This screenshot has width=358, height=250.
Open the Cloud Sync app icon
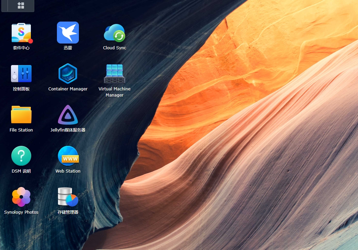(x=115, y=33)
